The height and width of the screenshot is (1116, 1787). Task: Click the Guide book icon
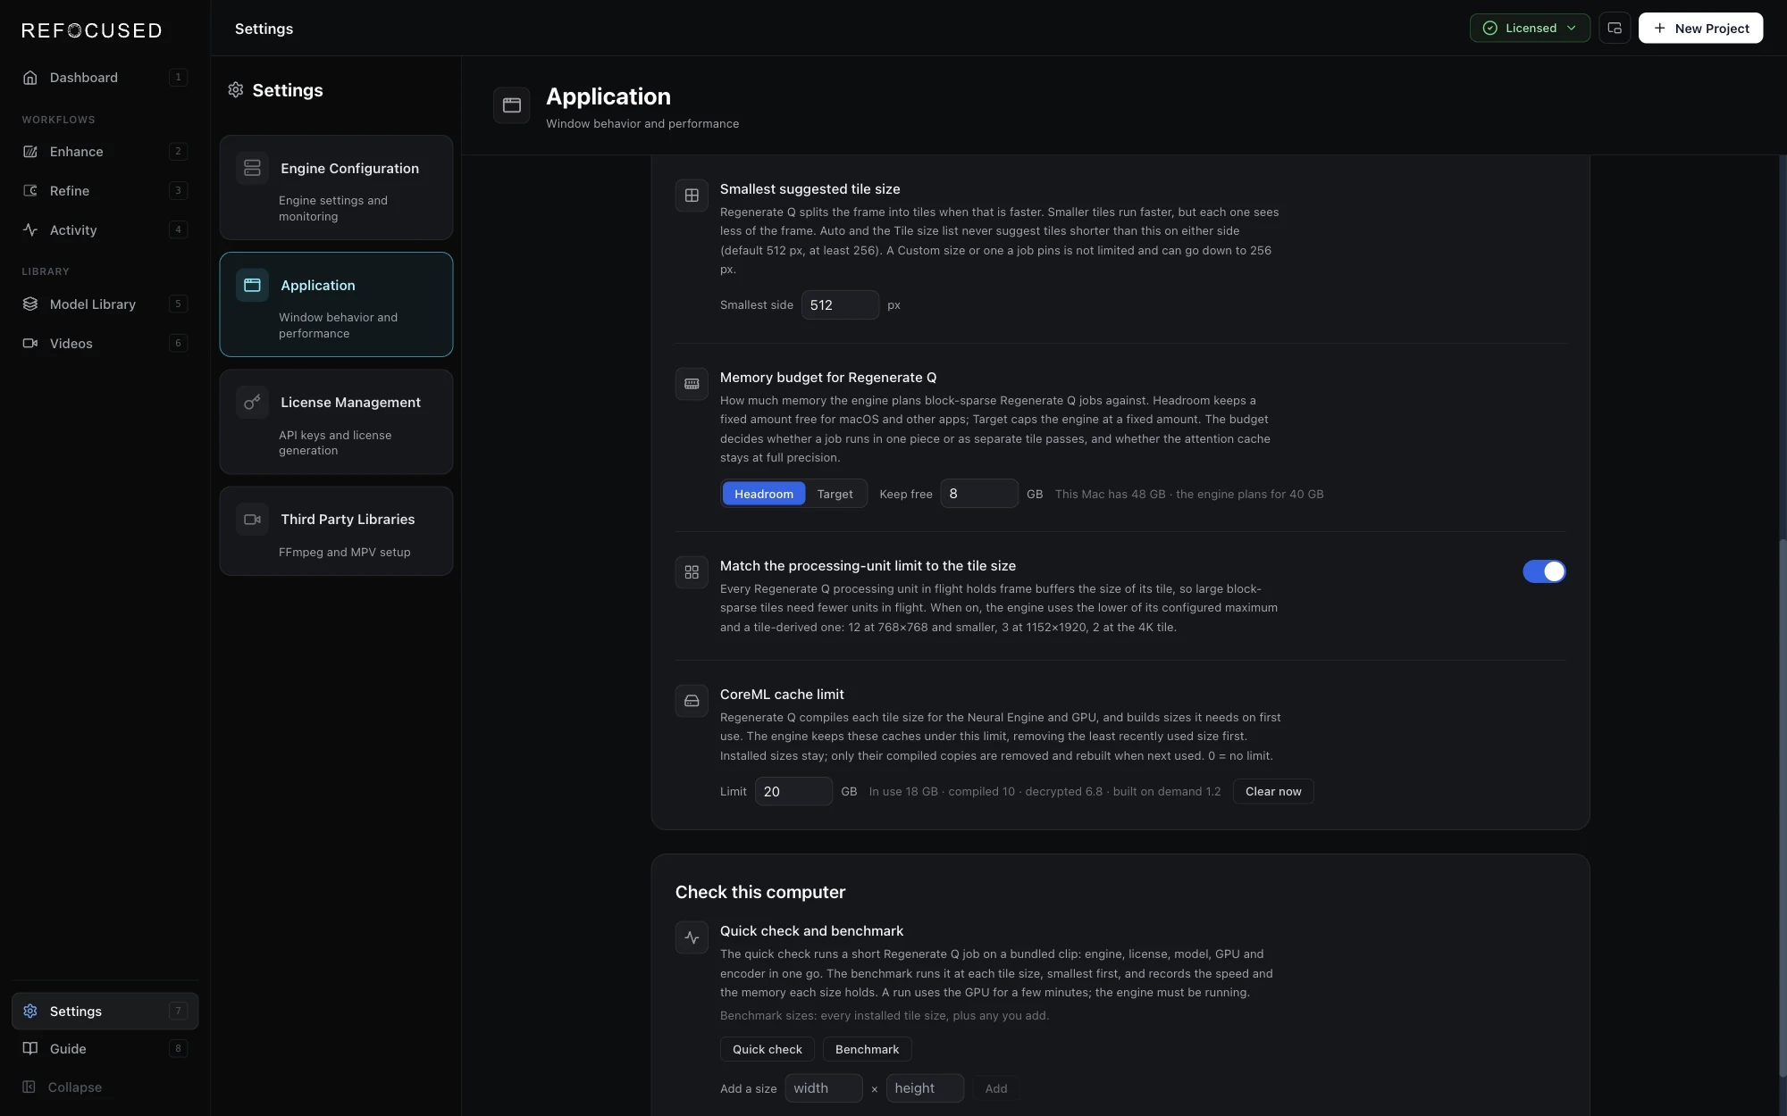[x=30, y=1049]
